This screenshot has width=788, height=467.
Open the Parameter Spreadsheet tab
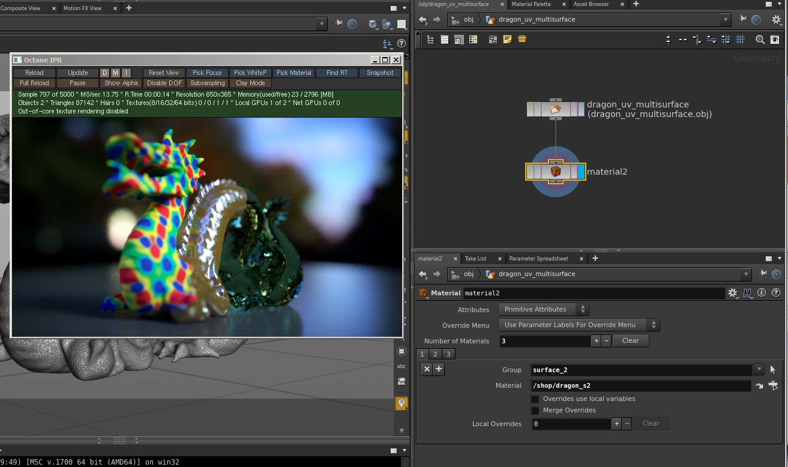click(538, 259)
